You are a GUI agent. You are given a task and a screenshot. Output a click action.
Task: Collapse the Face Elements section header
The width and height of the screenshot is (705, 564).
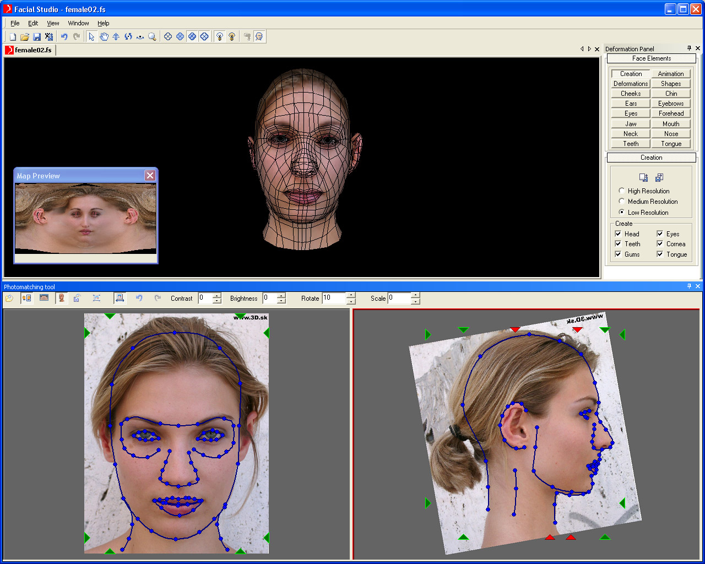651,58
